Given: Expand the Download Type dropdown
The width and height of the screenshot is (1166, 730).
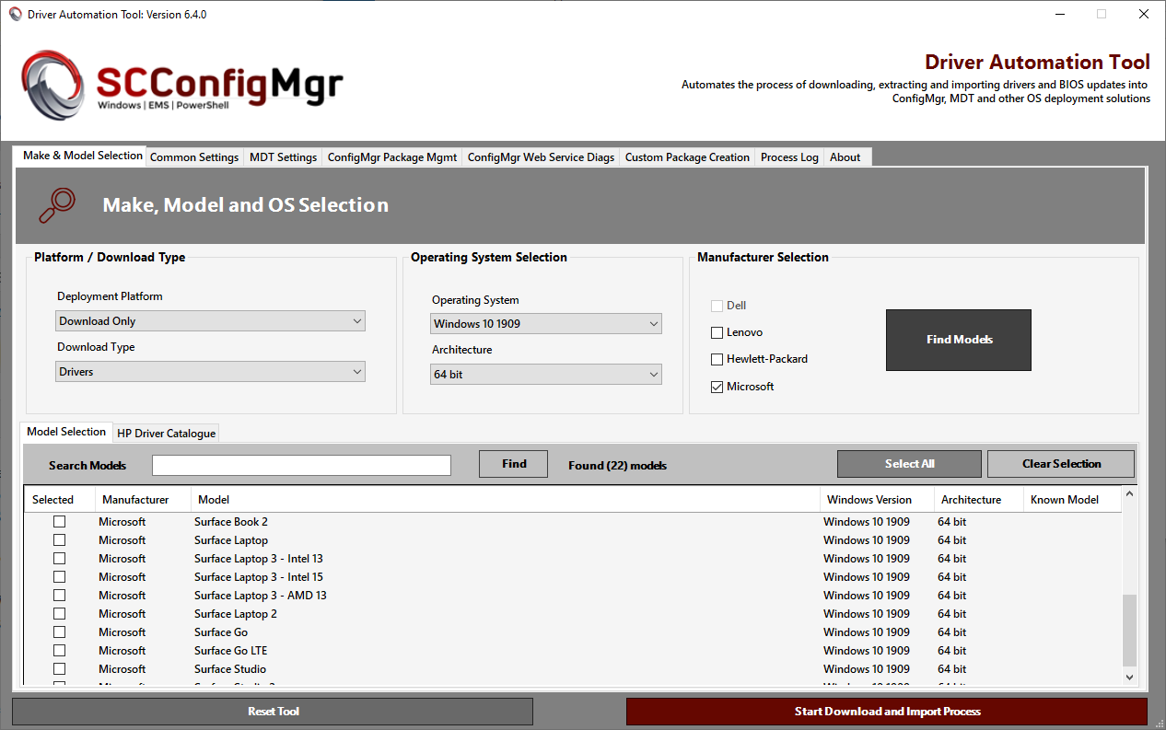Looking at the screenshot, I should coord(210,371).
